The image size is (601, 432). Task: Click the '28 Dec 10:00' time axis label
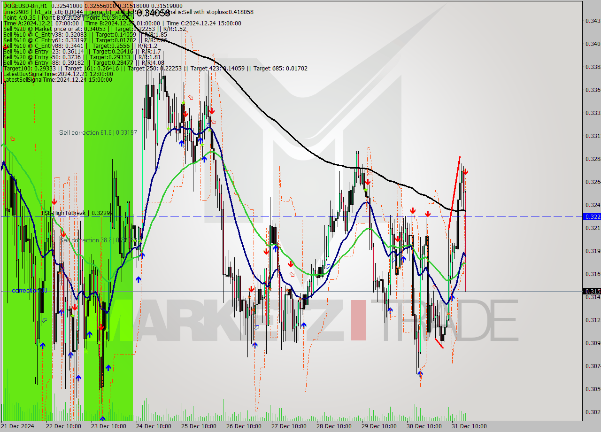tap(334, 426)
